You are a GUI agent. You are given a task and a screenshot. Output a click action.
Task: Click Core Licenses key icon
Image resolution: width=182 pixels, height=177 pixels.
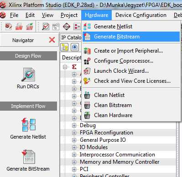tap(87, 81)
